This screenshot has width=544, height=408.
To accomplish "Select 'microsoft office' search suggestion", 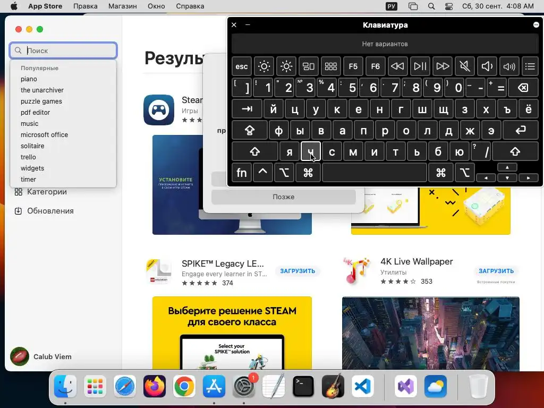I will (x=45, y=134).
